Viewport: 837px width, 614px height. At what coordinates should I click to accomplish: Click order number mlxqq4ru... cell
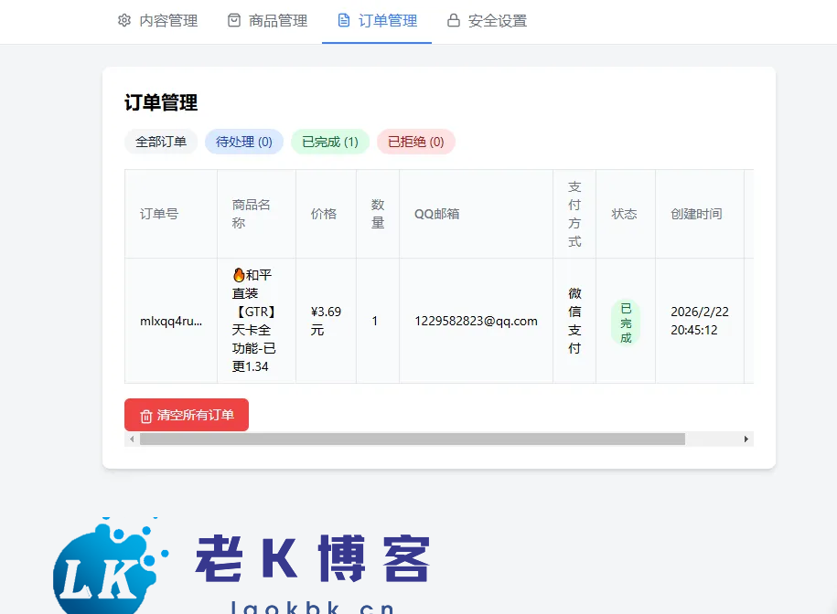(x=171, y=321)
